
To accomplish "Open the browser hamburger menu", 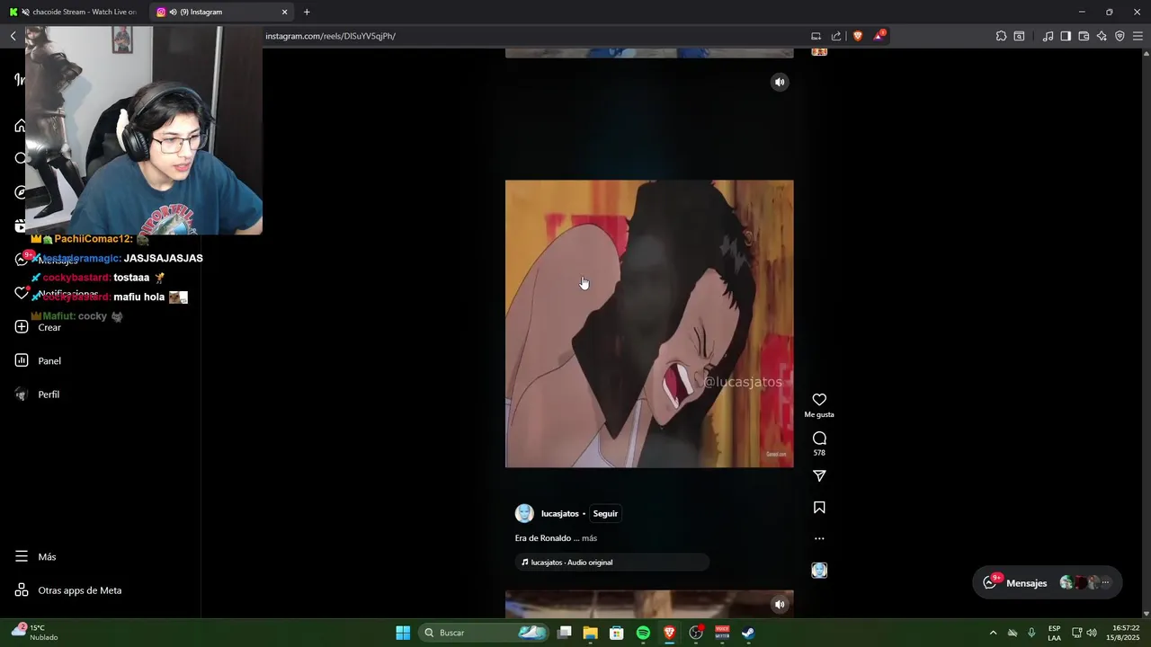I will tap(1138, 36).
